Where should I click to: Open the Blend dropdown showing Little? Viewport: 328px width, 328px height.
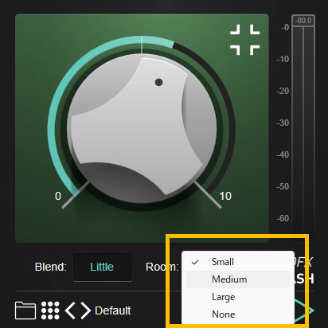click(102, 267)
